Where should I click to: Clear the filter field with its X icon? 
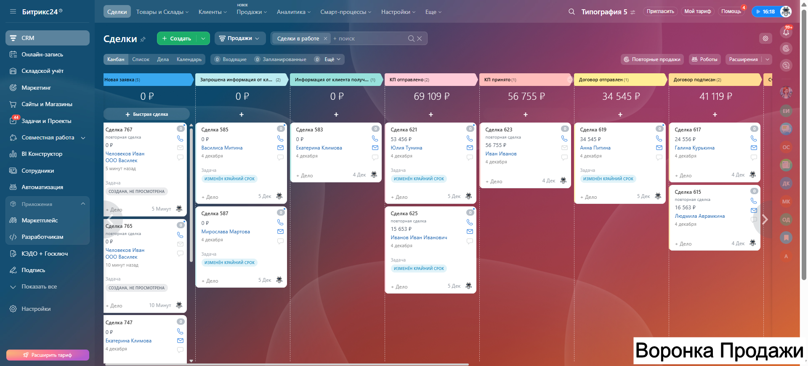click(x=420, y=38)
